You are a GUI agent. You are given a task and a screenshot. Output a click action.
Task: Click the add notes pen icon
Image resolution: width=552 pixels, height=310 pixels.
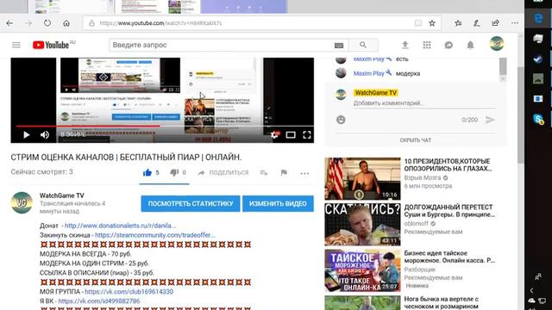click(477, 23)
